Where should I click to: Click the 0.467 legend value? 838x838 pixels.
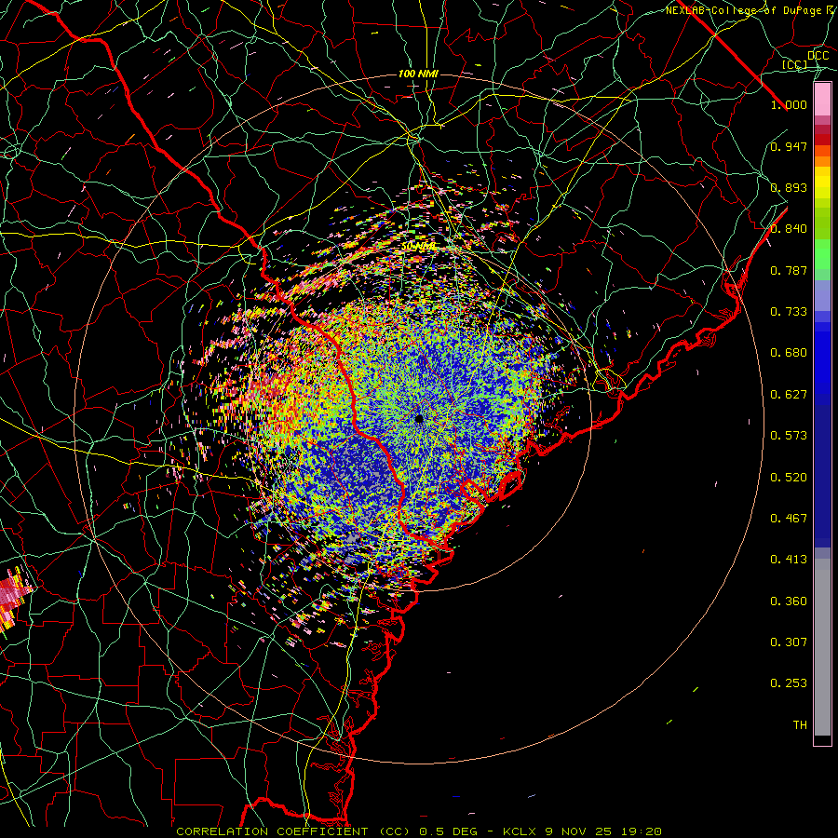click(x=789, y=519)
